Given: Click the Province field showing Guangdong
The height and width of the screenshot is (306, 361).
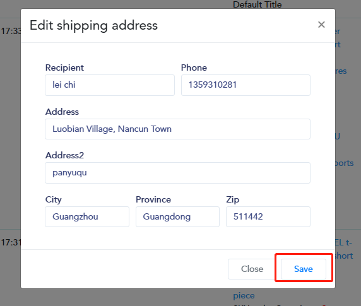Looking at the screenshot, I should point(177,216).
